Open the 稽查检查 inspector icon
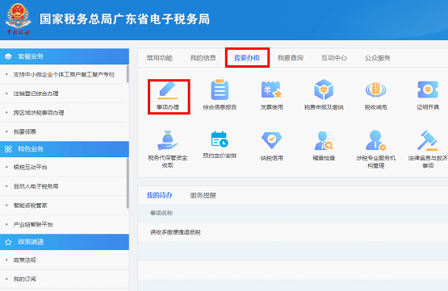 click(x=324, y=140)
